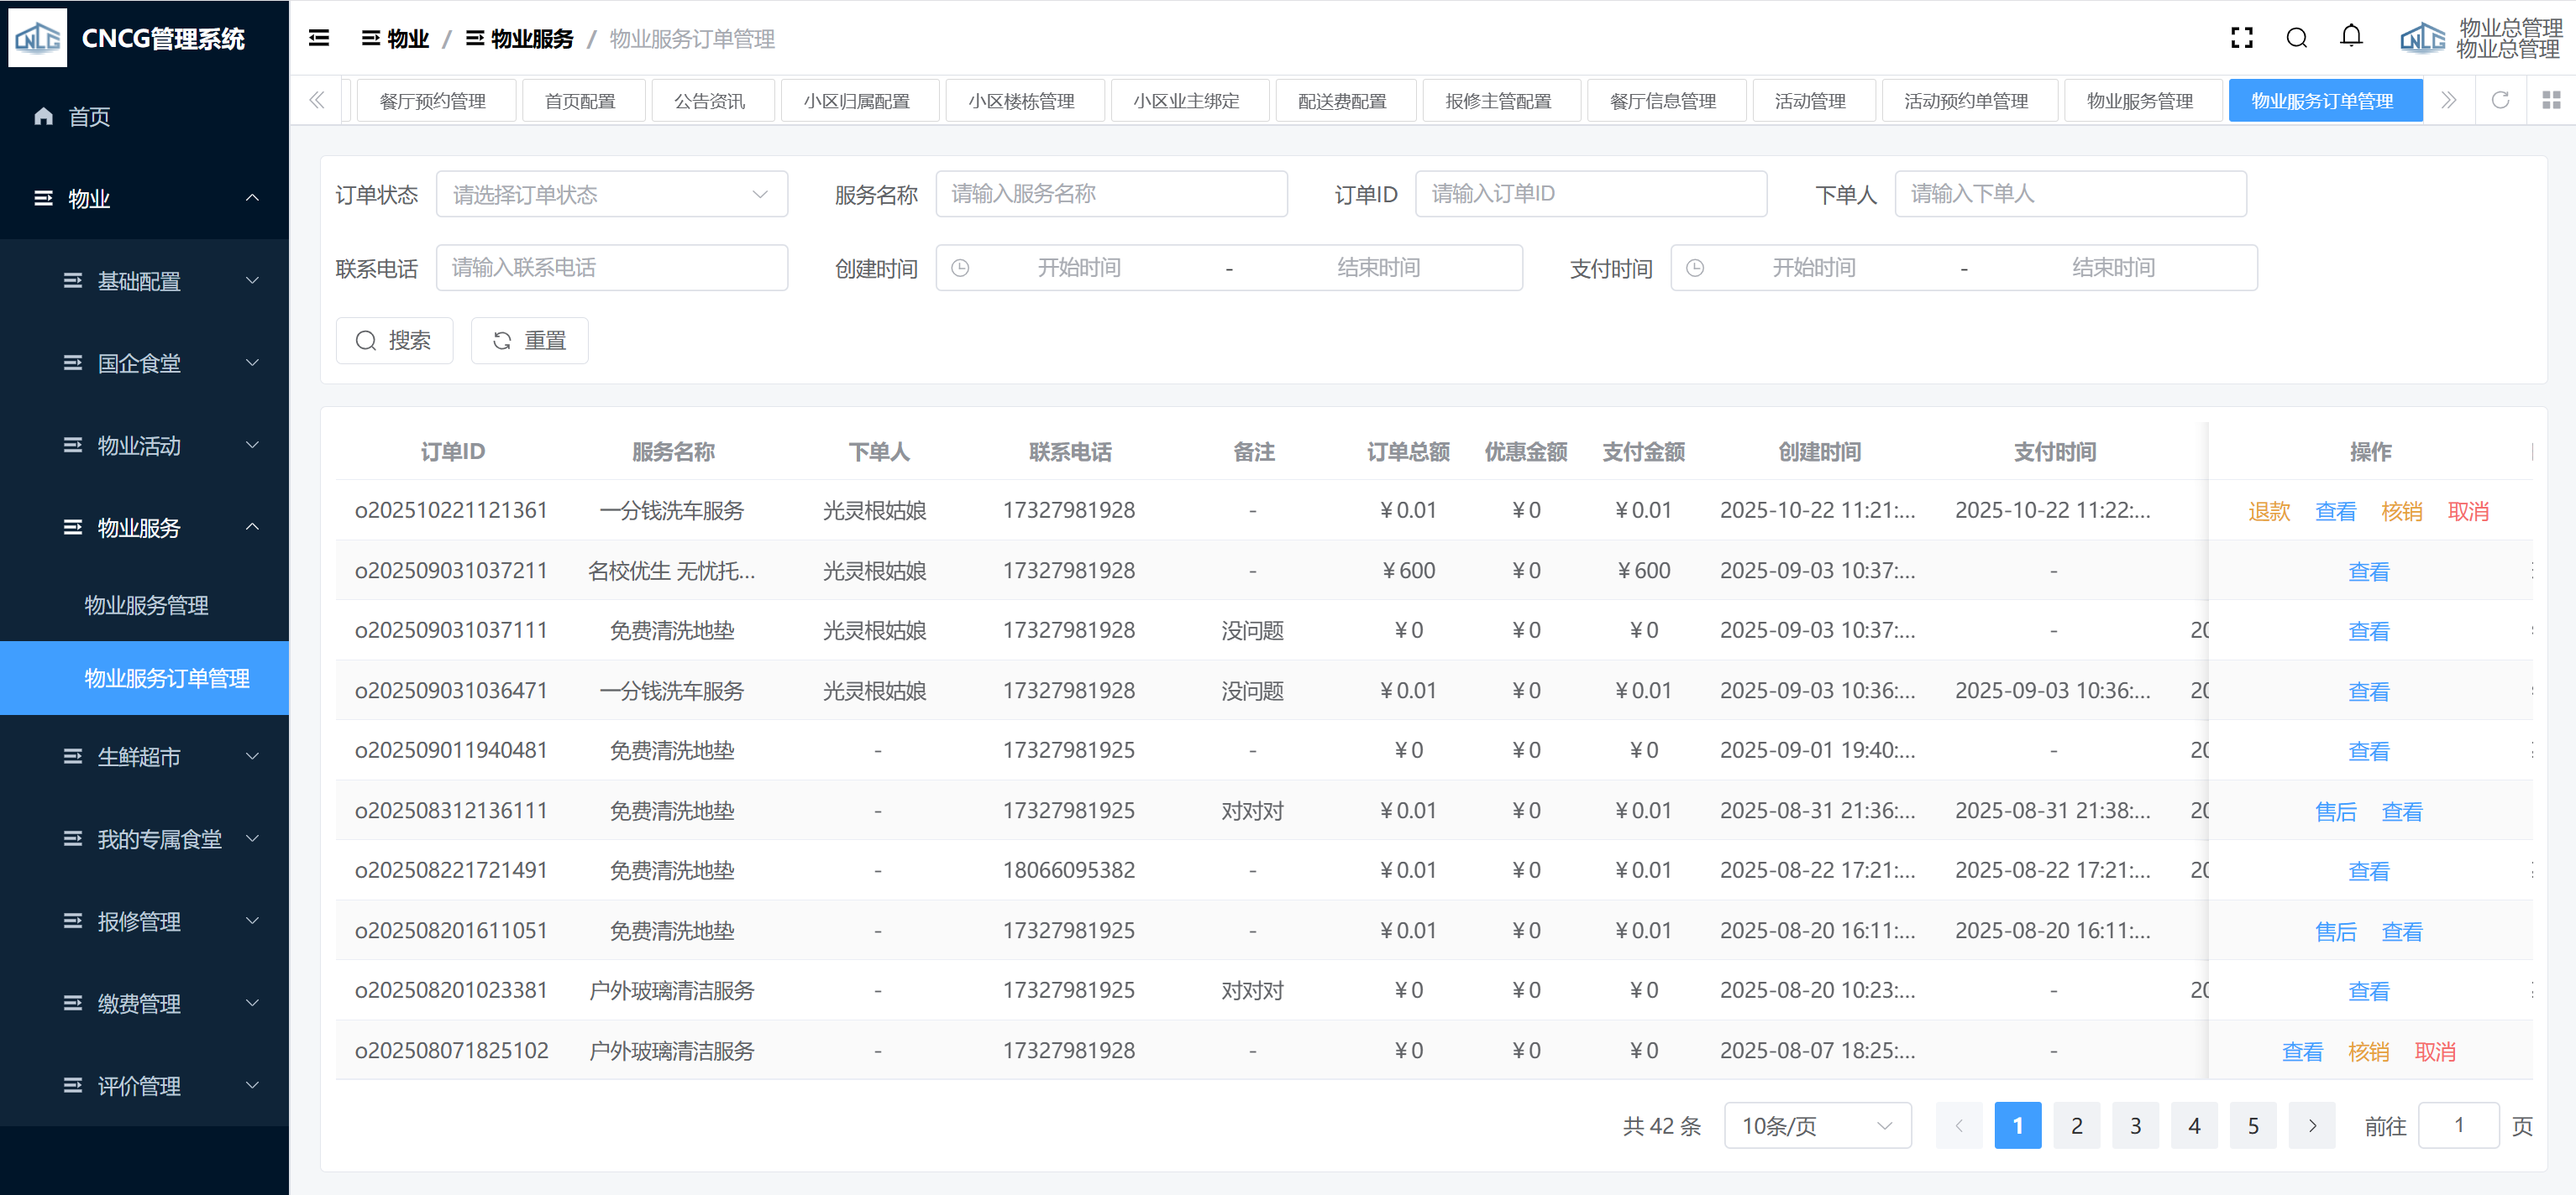Image resolution: width=2576 pixels, height=1195 pixels.
Task: Open the tab grid menu icon
Action: [x=2551, y=100]
